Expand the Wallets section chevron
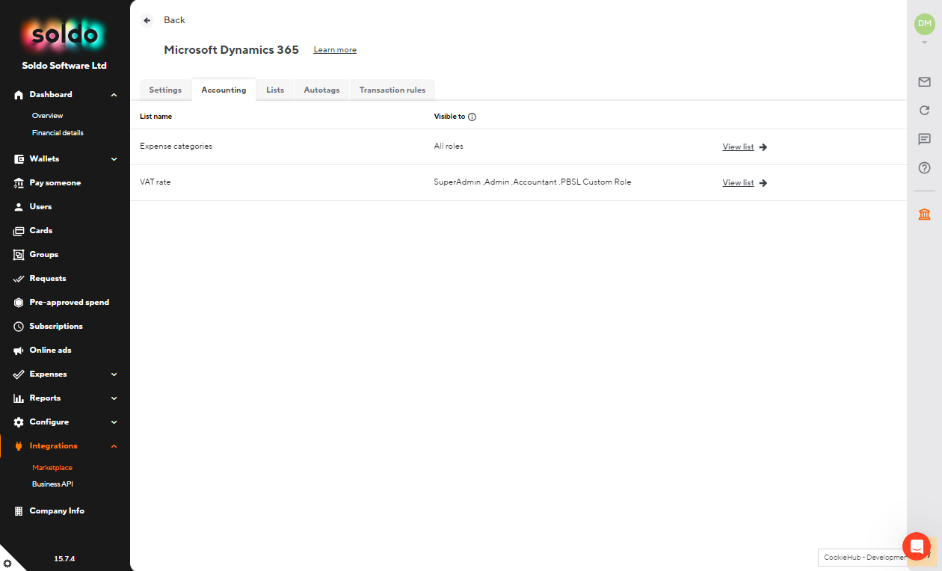Viewport: 942px width, 571px height. (114, 159)
